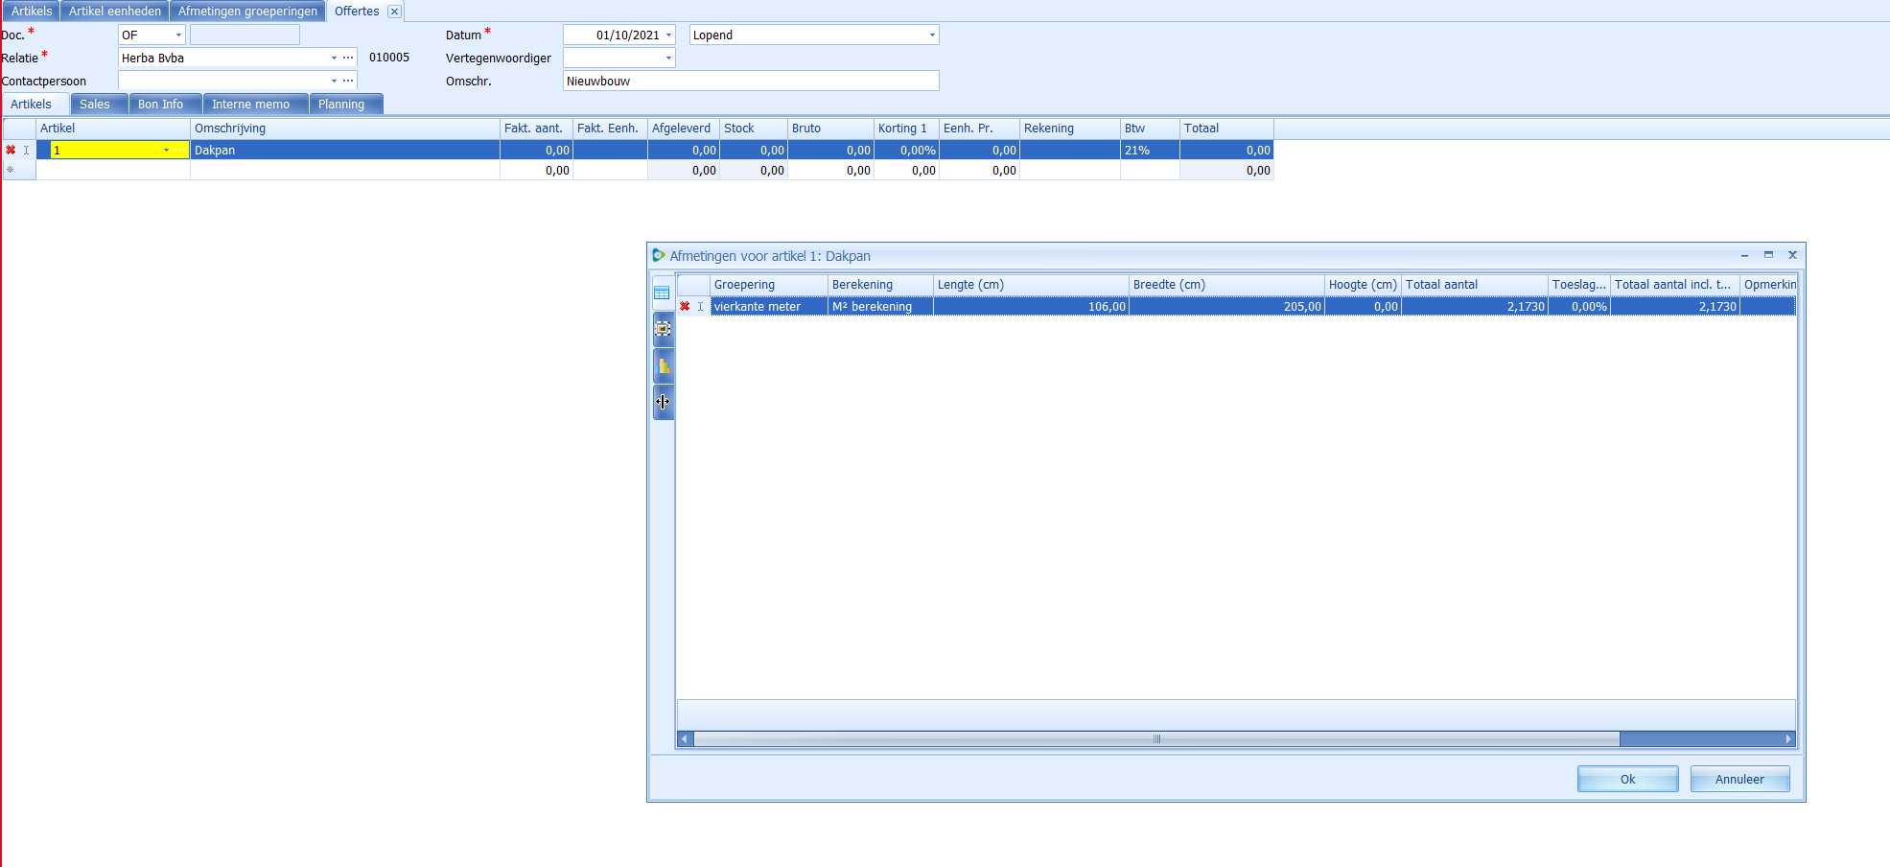Screen dimensions: 1890x867
Task: Click the bar chart icon in dialog sidebar
Action: tap(663, 365)
